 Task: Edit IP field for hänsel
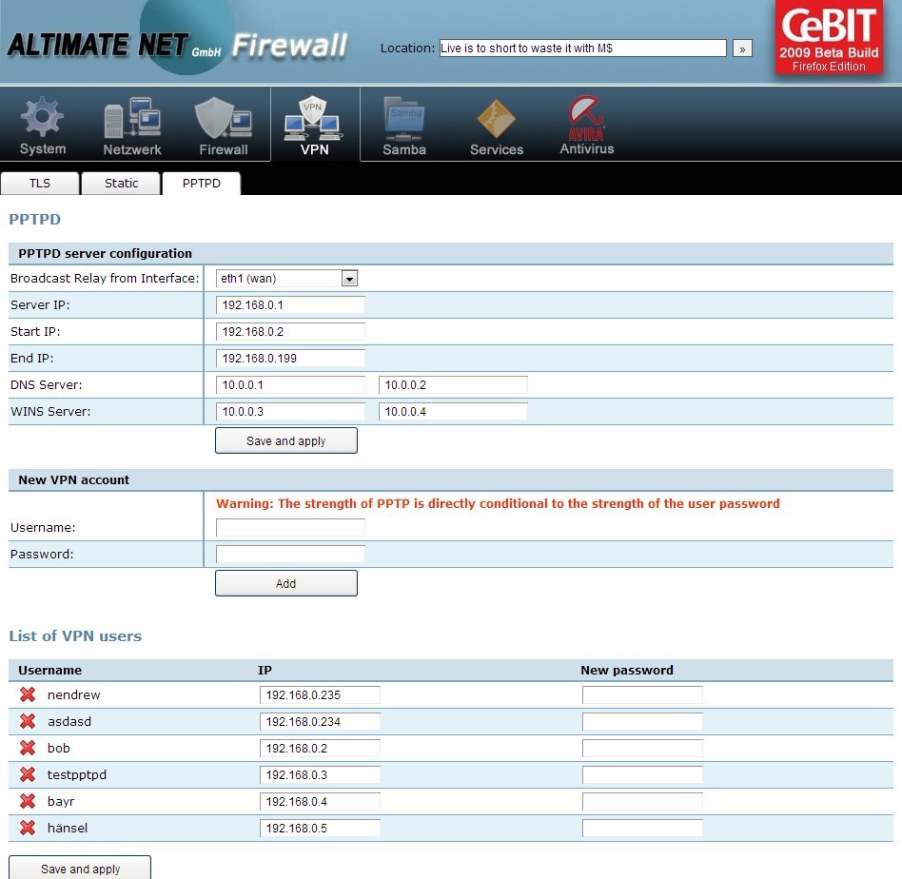320,828
